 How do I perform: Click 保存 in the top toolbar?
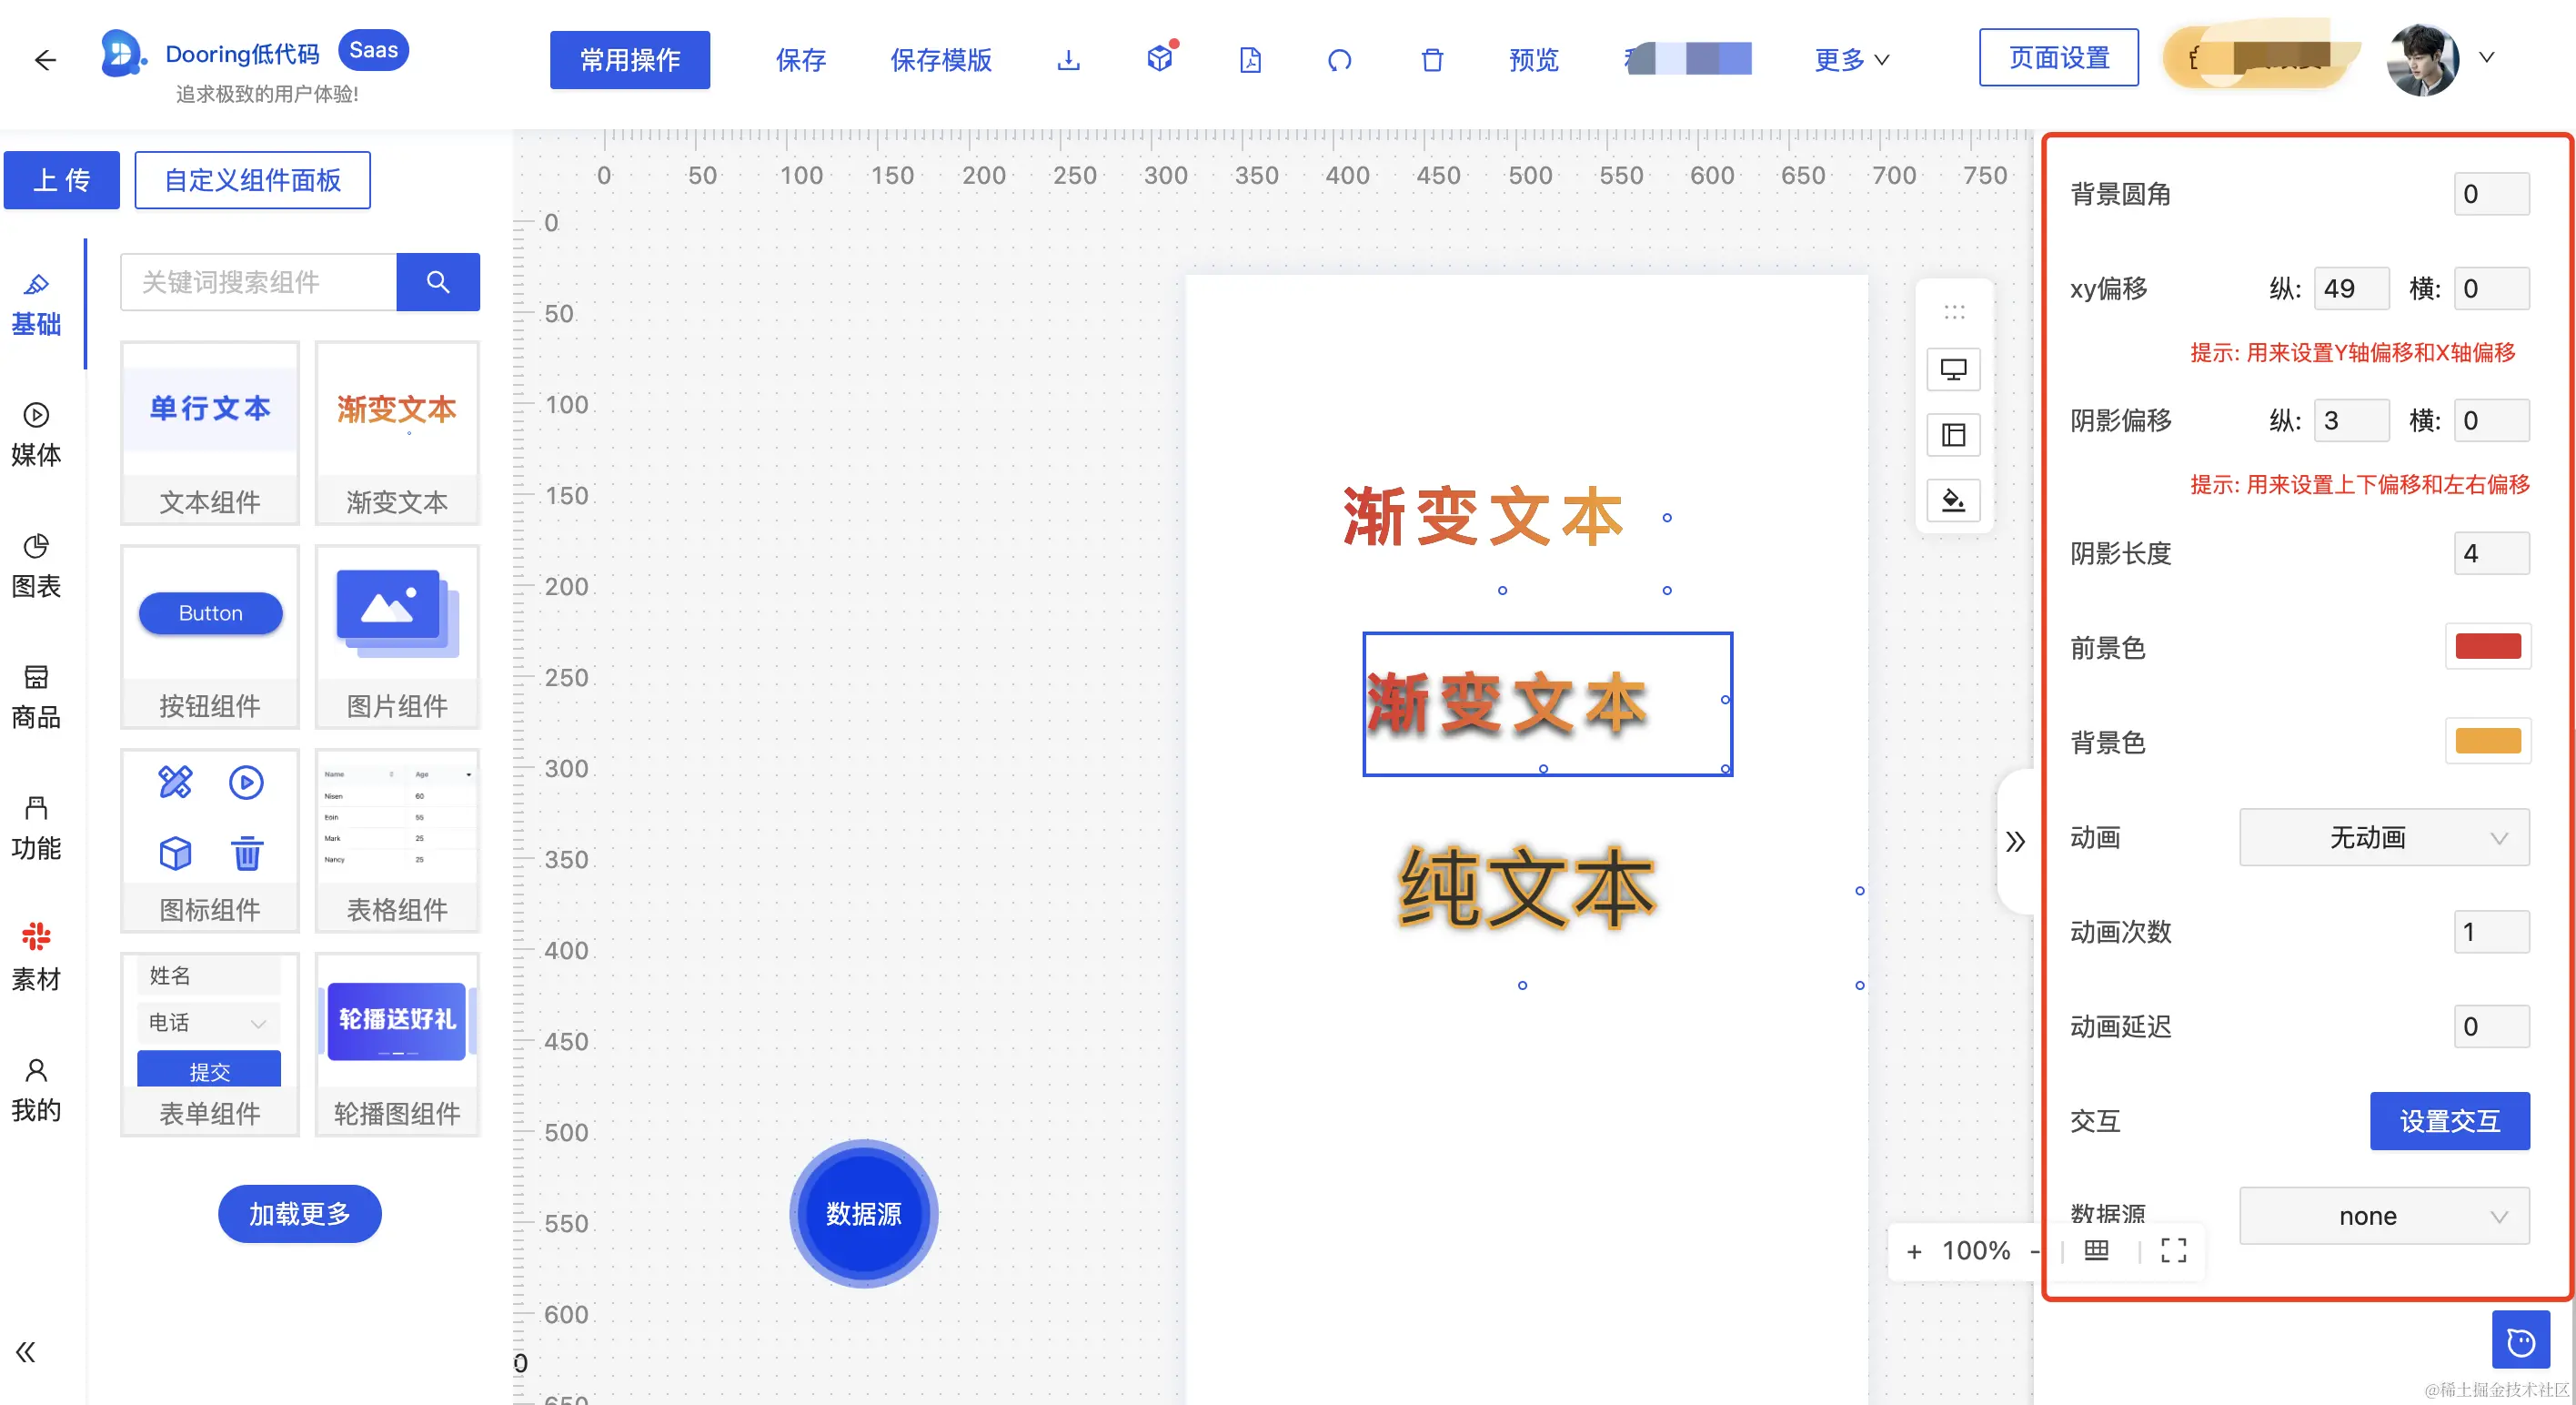pos(801,60)
